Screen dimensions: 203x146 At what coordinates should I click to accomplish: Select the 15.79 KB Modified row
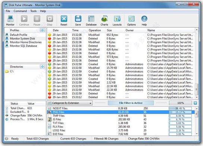[121, 68]
